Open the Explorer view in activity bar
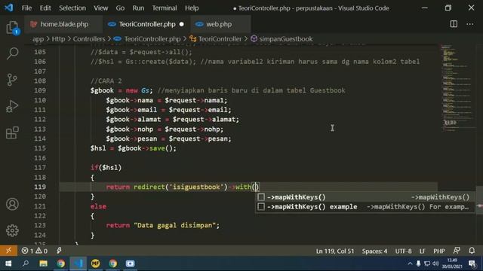This screenshot has width=483, height=271. 12,28
